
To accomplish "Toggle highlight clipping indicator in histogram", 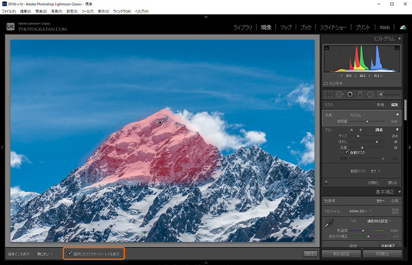I will click(397, 48).
